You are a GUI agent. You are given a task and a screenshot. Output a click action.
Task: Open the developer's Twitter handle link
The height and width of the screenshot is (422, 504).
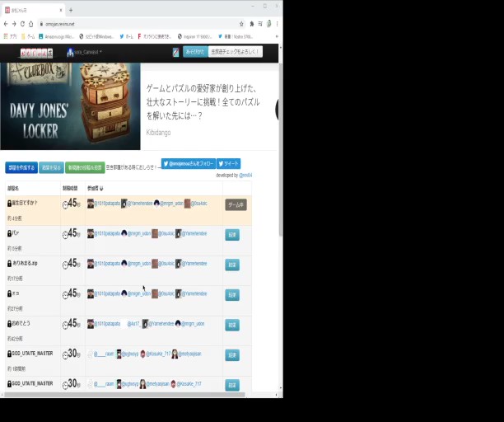[x=245, y=176]
